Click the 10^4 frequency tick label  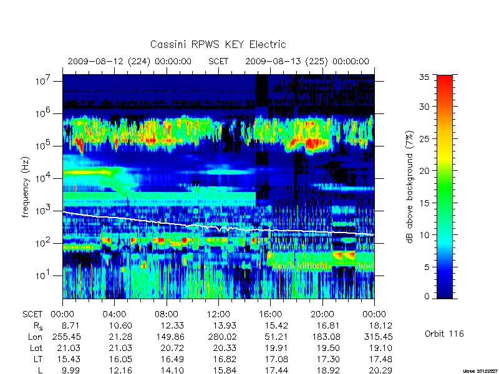pos(44,178)
